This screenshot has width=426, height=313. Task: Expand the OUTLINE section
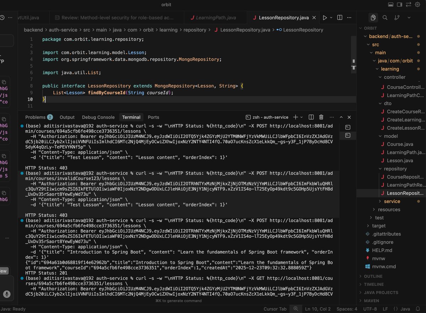pos(373,276)
